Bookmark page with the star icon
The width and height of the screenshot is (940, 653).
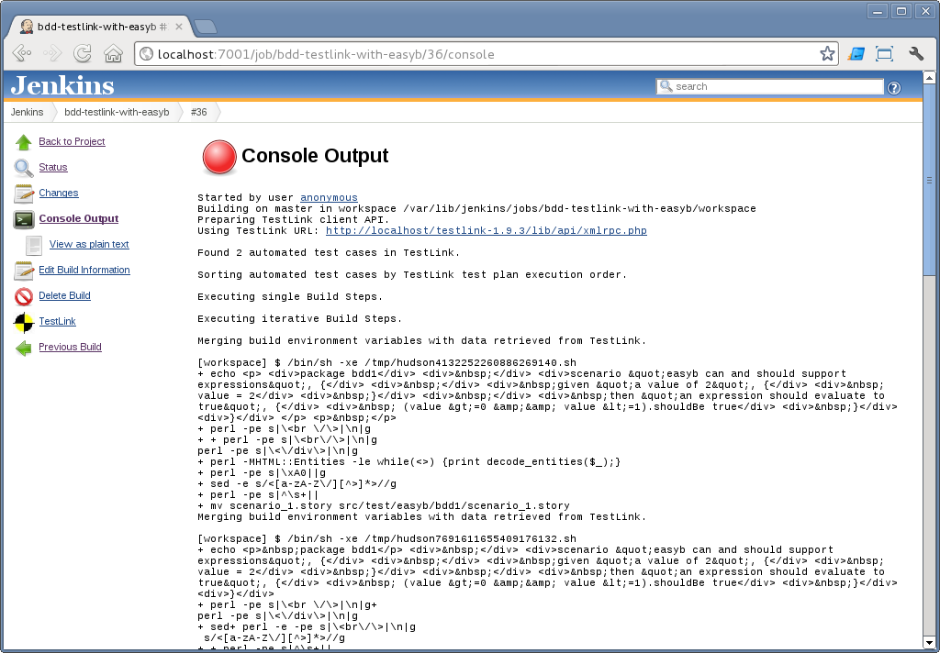tap(827, 54)
